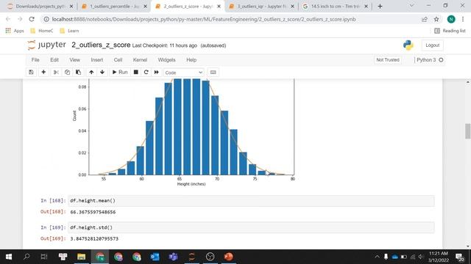Copy selected cells icon
The width and height of the screenshot is (471, 264).
tap(67, 72)
